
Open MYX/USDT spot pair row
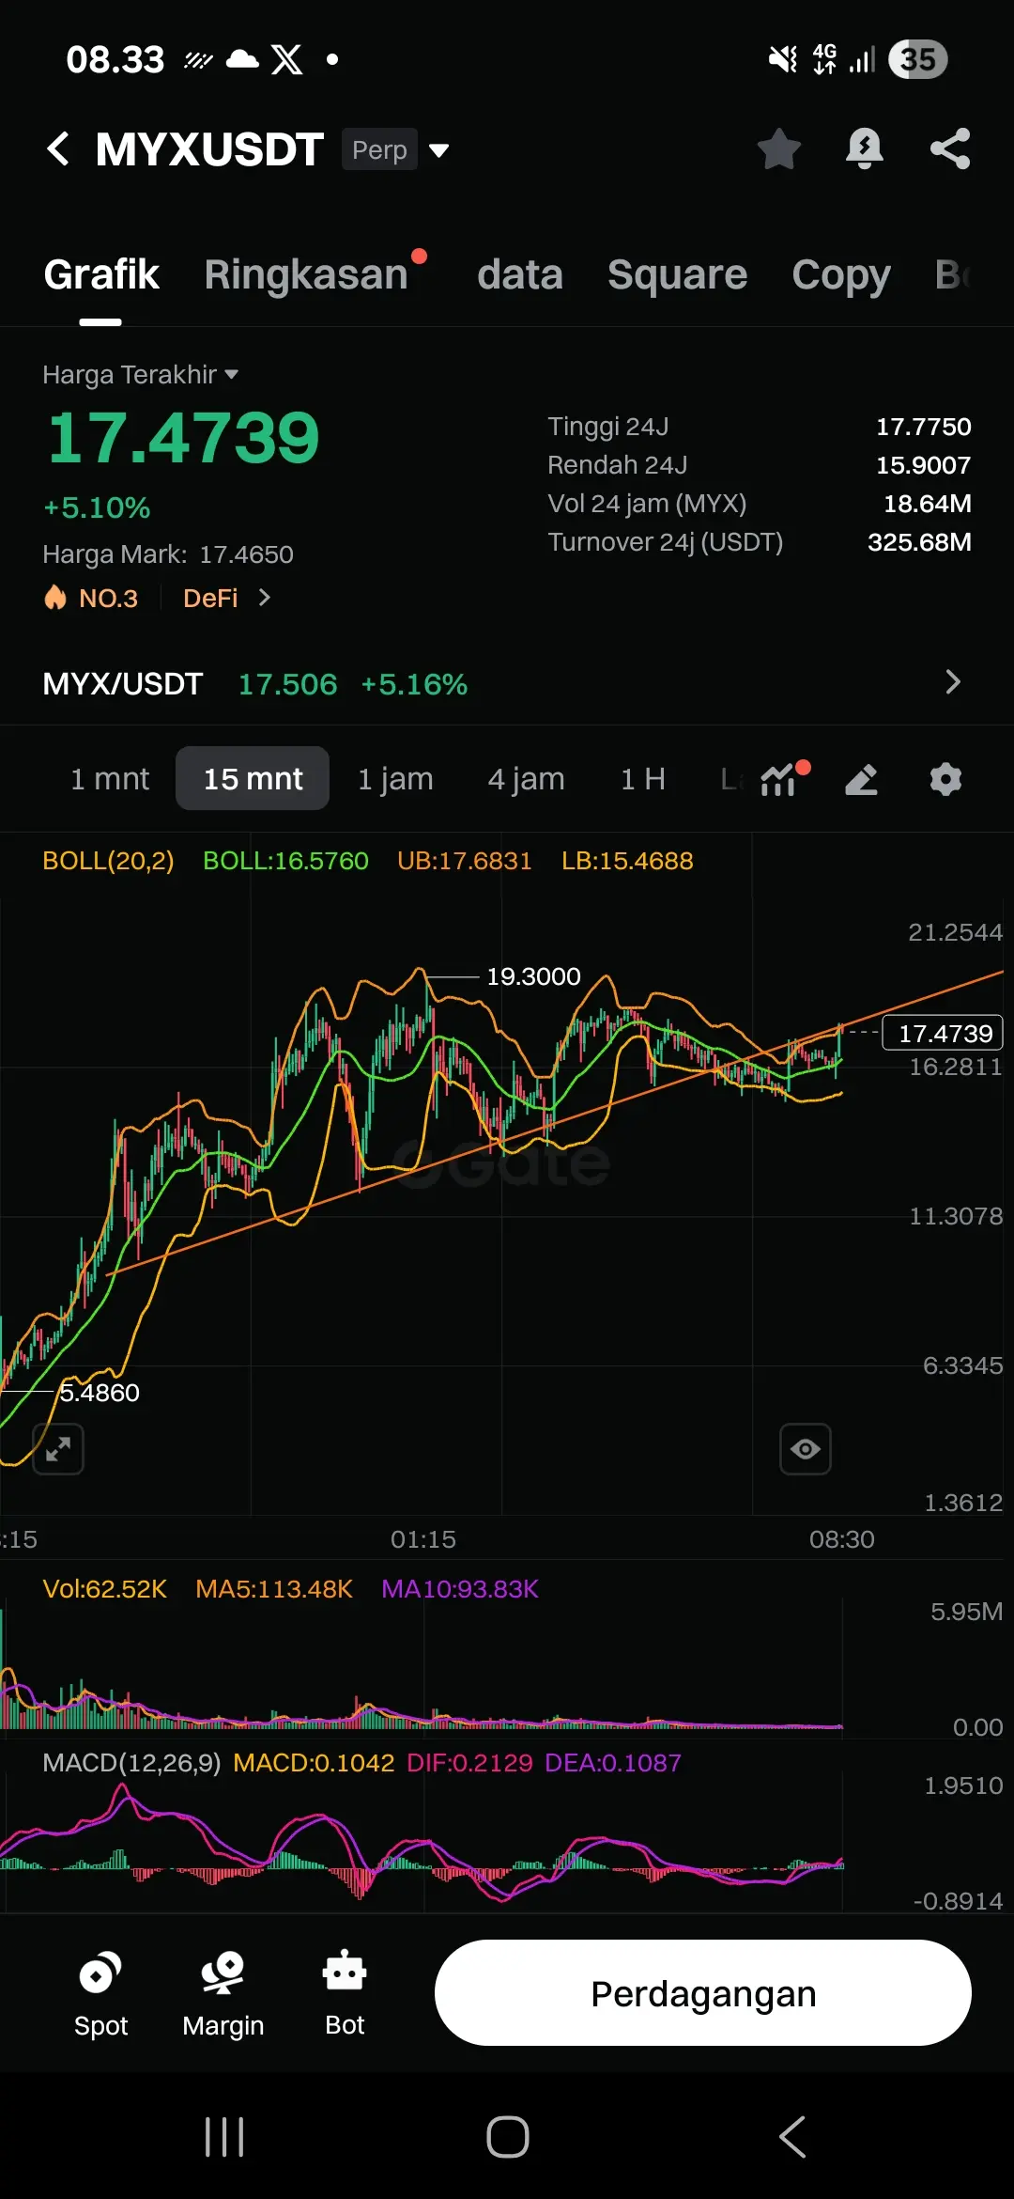(x=507, y=683)
